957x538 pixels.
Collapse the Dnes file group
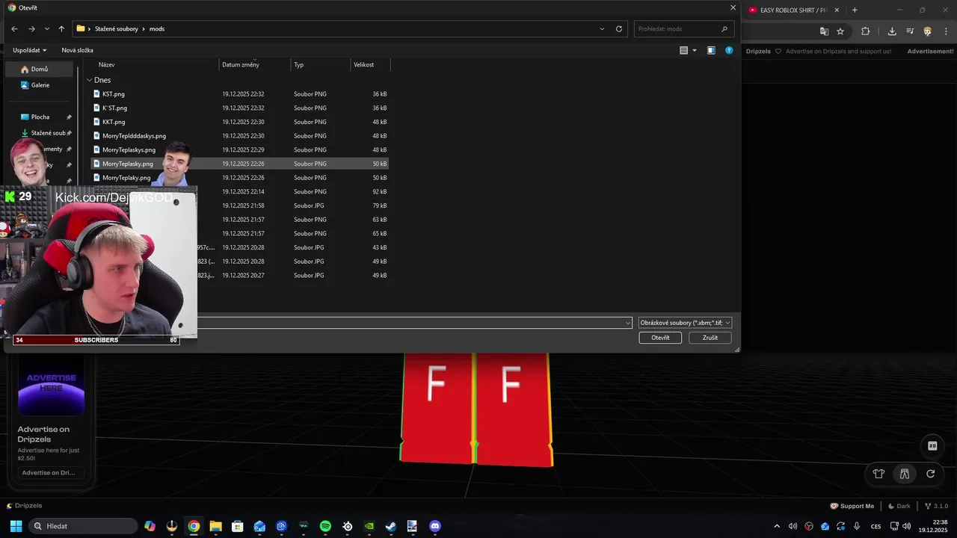(x=89, y=80)
